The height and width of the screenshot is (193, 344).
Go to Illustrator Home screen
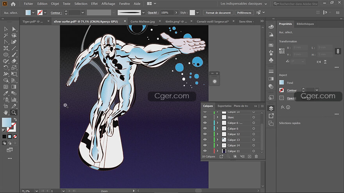[x=13, y=4]
